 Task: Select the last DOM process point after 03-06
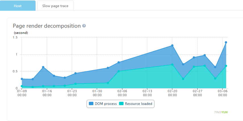tap(226, 42)
